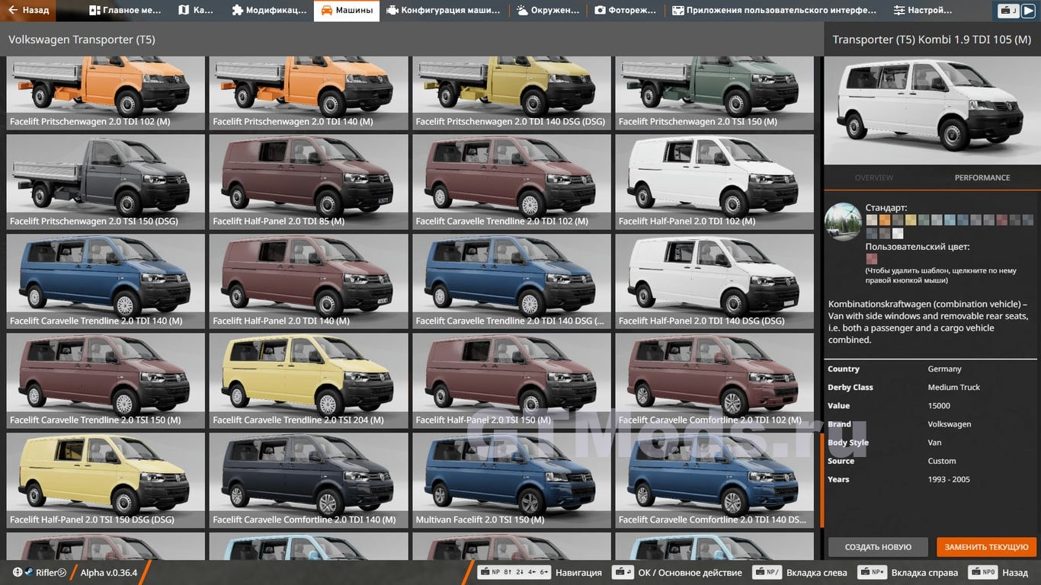
Task: Click the white Transporter Kombi preview image
Action: (933, 110)
